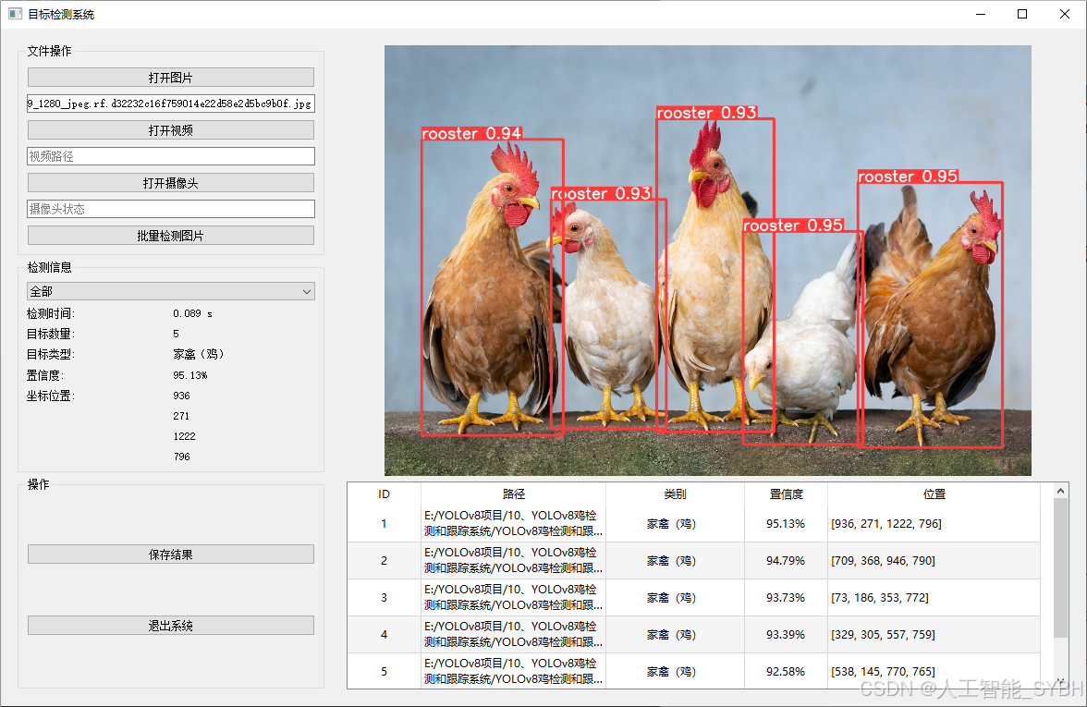Click position cell [538, 145, 770, 765]

point(934,671)
